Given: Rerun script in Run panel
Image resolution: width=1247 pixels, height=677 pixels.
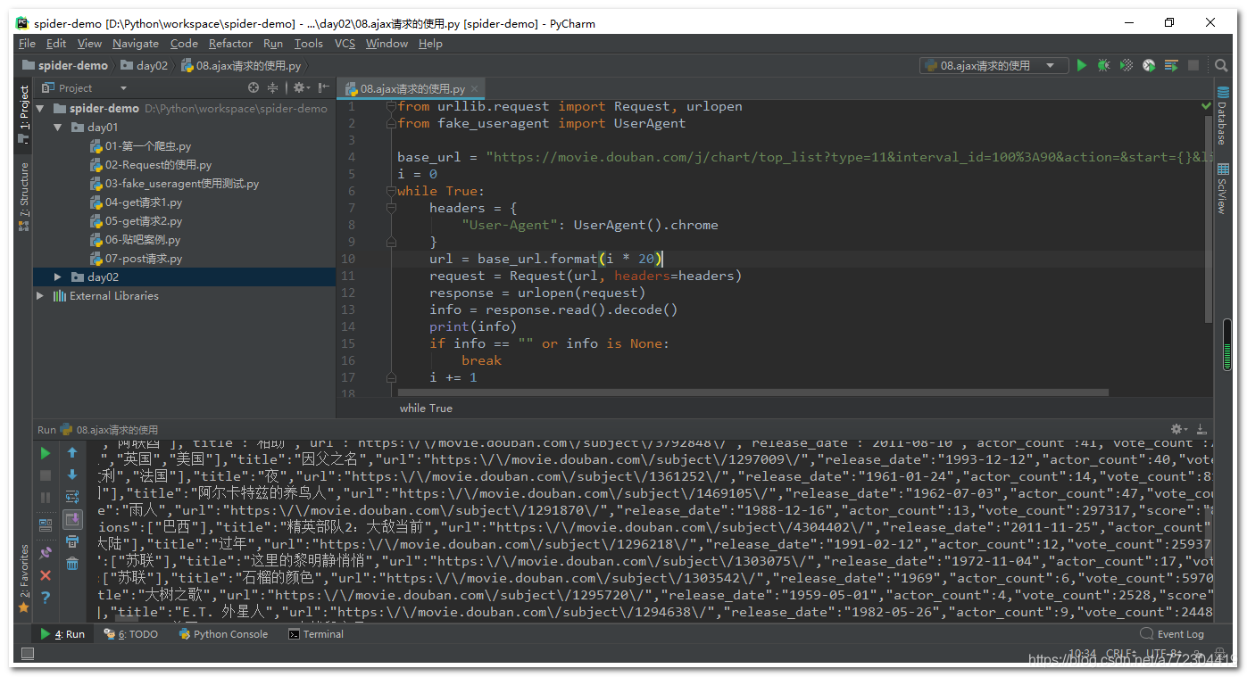Looking at the screenshot, I should click(x=46, y=453).
